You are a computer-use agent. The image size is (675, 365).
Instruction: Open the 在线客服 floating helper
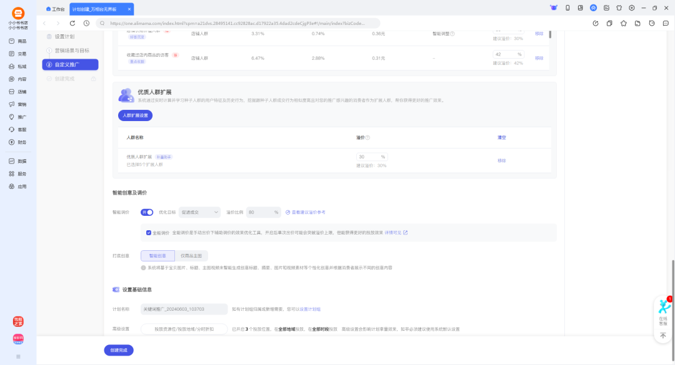pyautogui.click(x=663, y=311)
